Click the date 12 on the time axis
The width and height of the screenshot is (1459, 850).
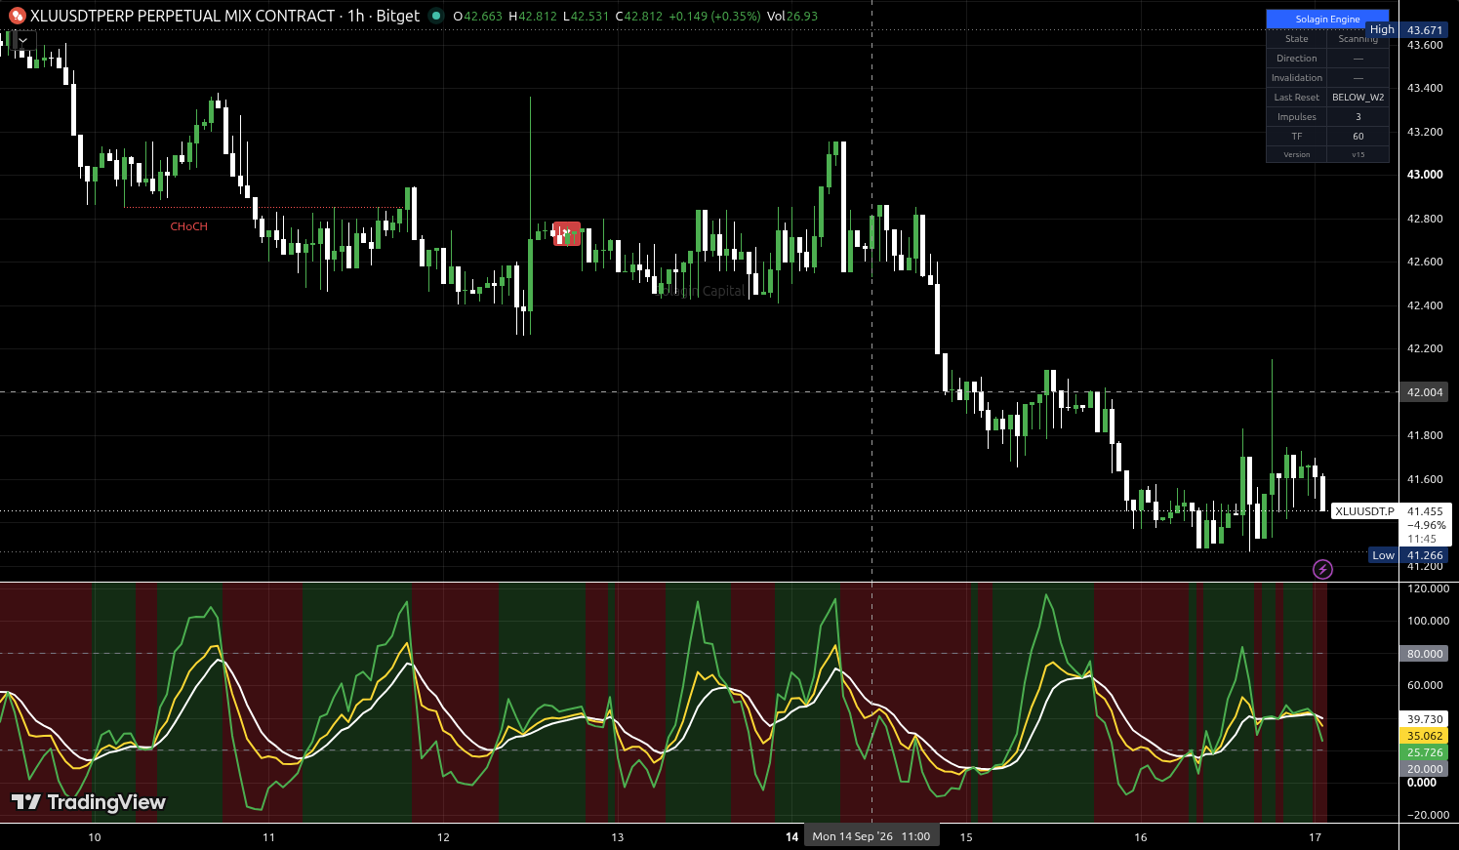click(443, 837)
